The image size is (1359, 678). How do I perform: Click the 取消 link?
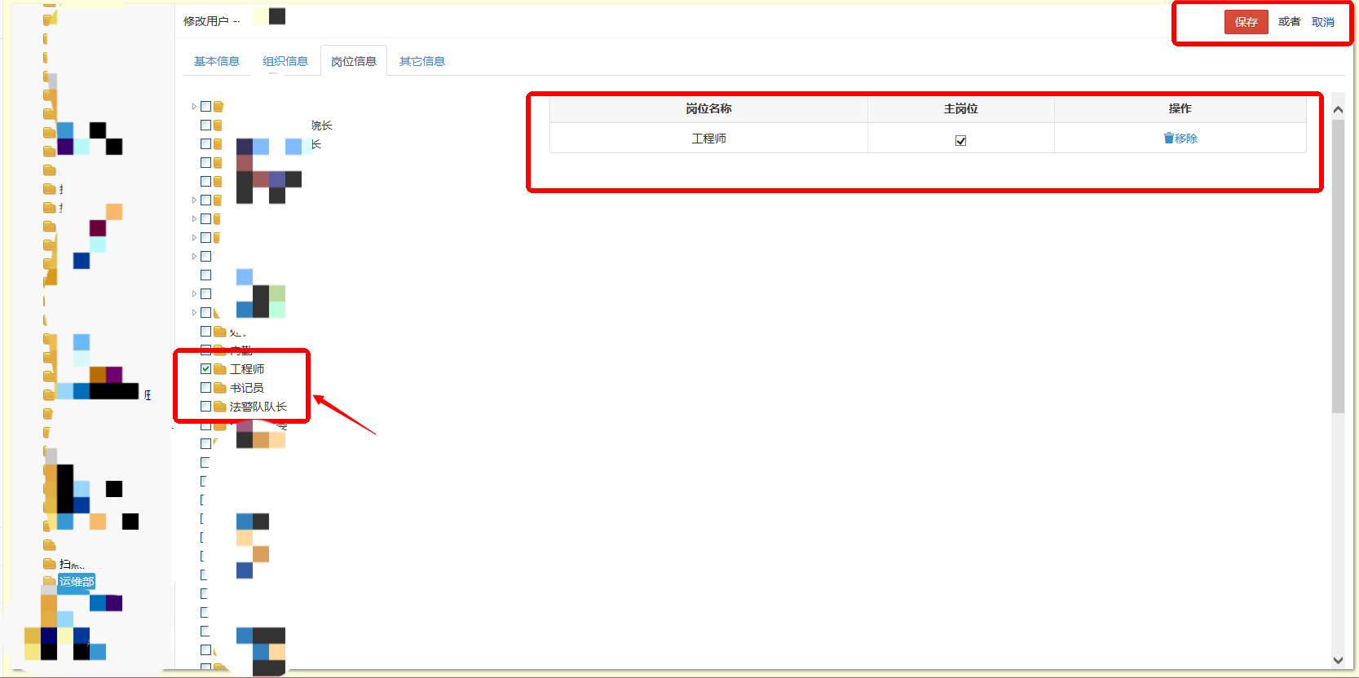[1323, 22]
